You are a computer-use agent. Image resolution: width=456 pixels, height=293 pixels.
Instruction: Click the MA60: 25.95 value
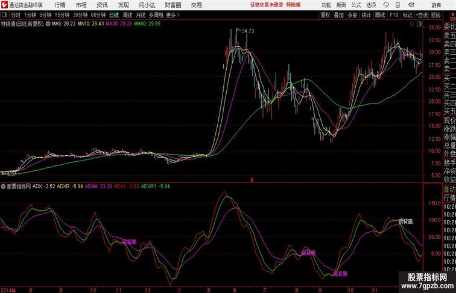(x=147, y=24)
